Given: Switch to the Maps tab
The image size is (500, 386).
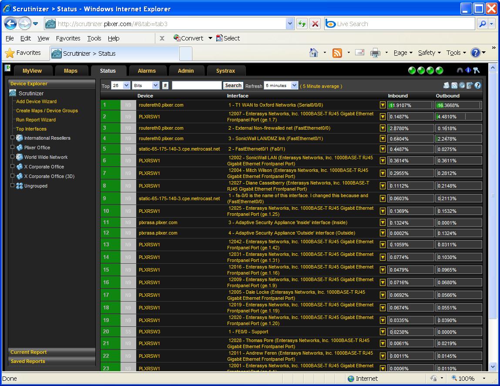Looking at the screenshot, I should (x=70, y=71).
